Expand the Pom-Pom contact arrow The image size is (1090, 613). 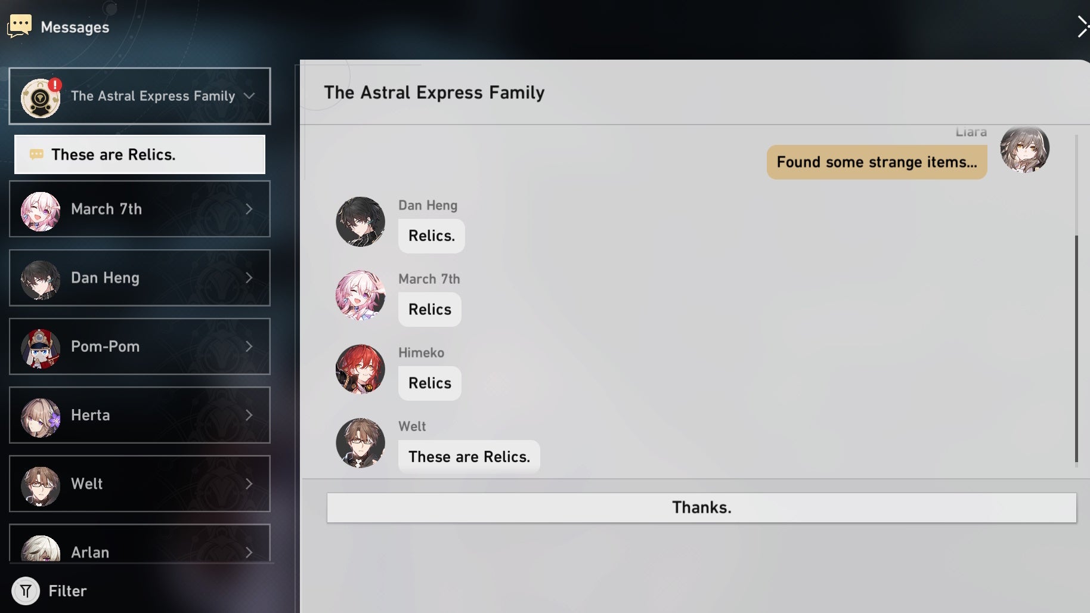click(x=249, y=346)
